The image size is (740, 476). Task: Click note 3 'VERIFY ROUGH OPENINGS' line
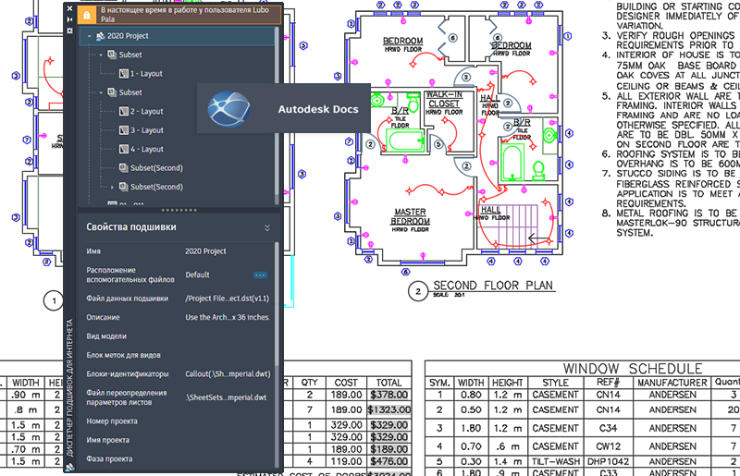pos(675,36)
